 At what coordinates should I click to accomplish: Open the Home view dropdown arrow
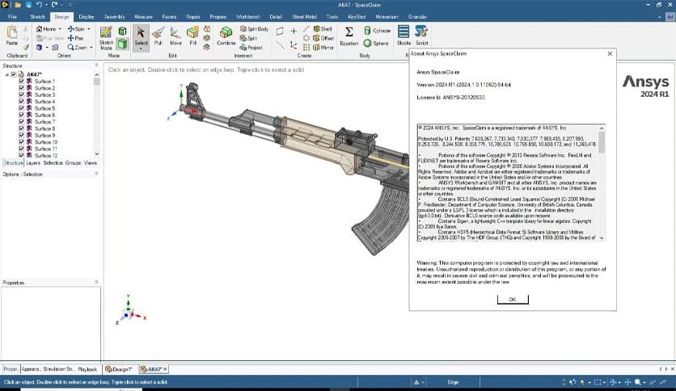coord(60,29)
